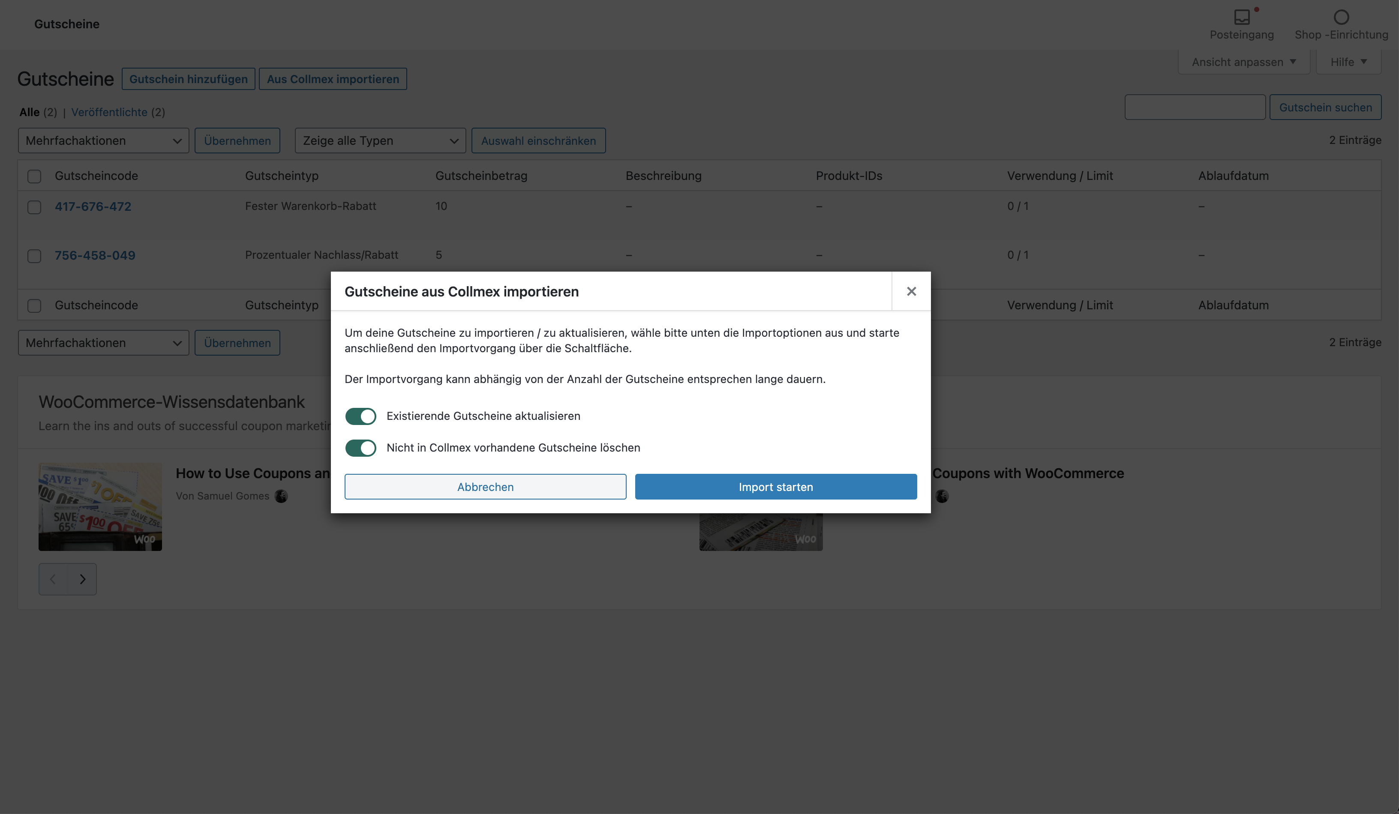This screenshot has height=814, width=1399.
Task: Click the Gutscheinbetrag column header
Action: coord(481,175)
